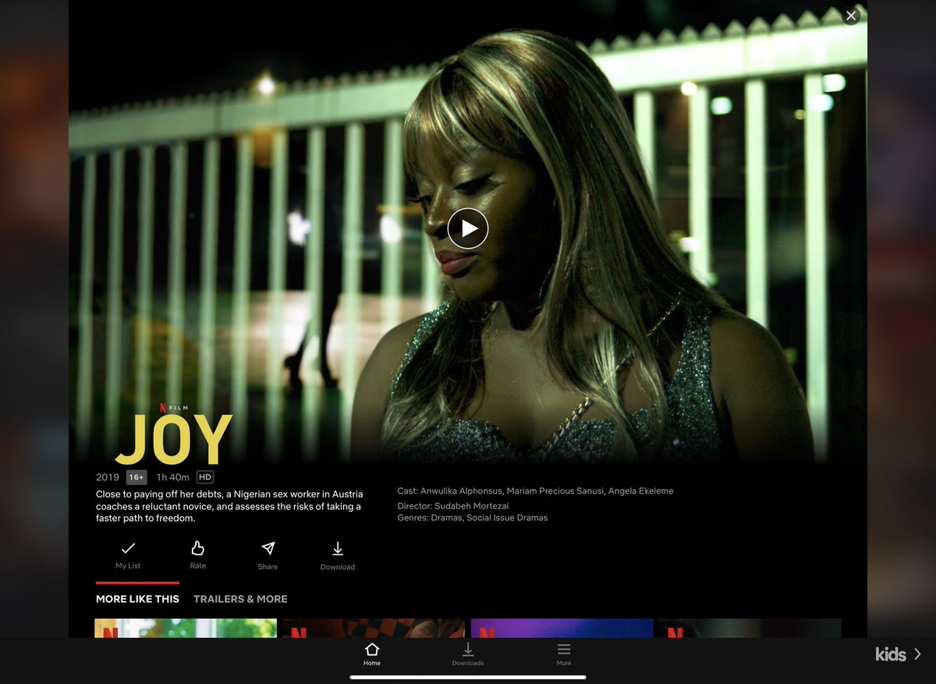Open the Trailers & More tab
Viewport: 936px width, 684px height.
click(x=240, y=599)
